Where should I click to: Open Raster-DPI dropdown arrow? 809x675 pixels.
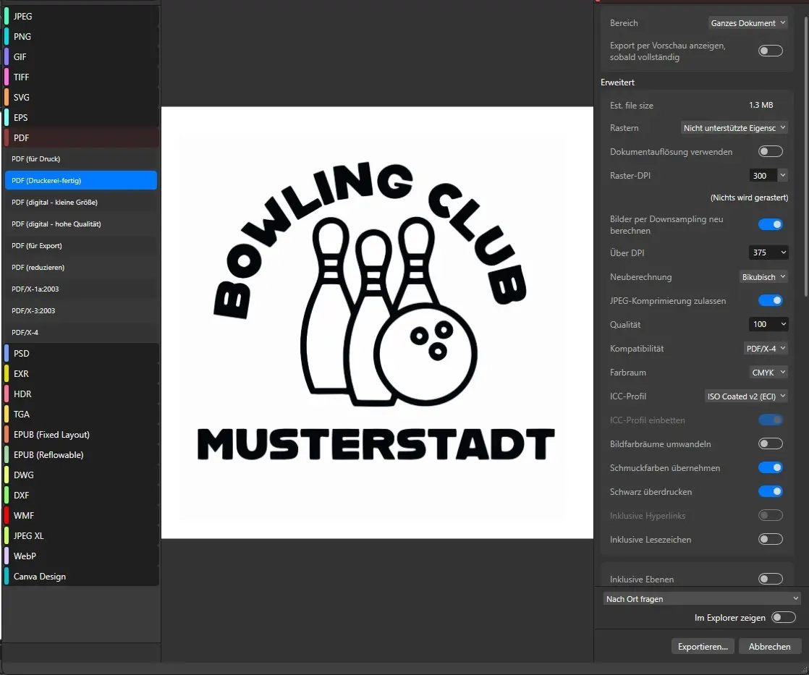[x=783, y=175]
